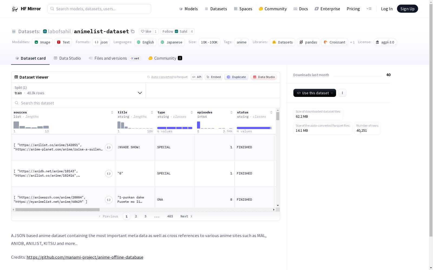Go to Spaces in the top navigation
433x270 pixels.
tap(243, 9)
